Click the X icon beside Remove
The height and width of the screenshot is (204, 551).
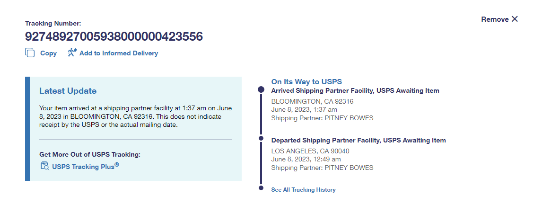pyautogui.click(x=515, y=19)
